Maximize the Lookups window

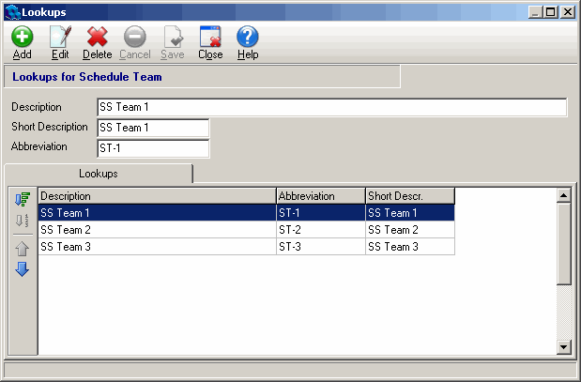click(x=551, y=12)
